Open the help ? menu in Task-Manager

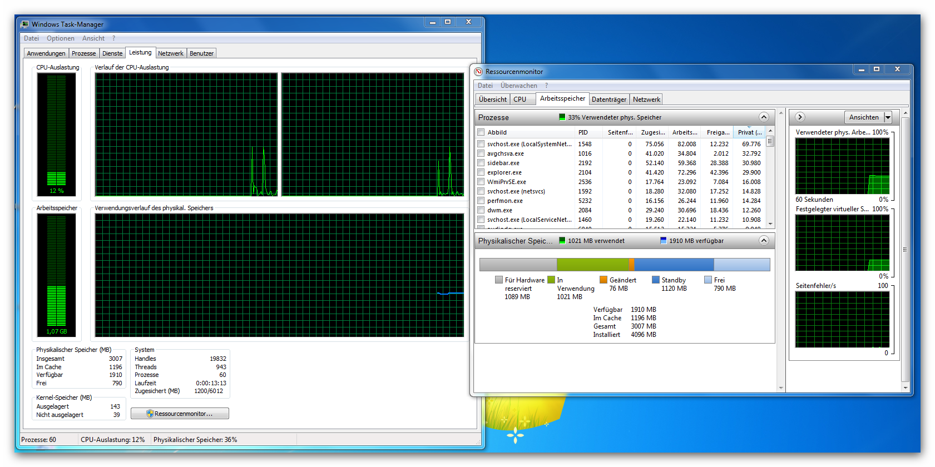(x=113, y=38)
